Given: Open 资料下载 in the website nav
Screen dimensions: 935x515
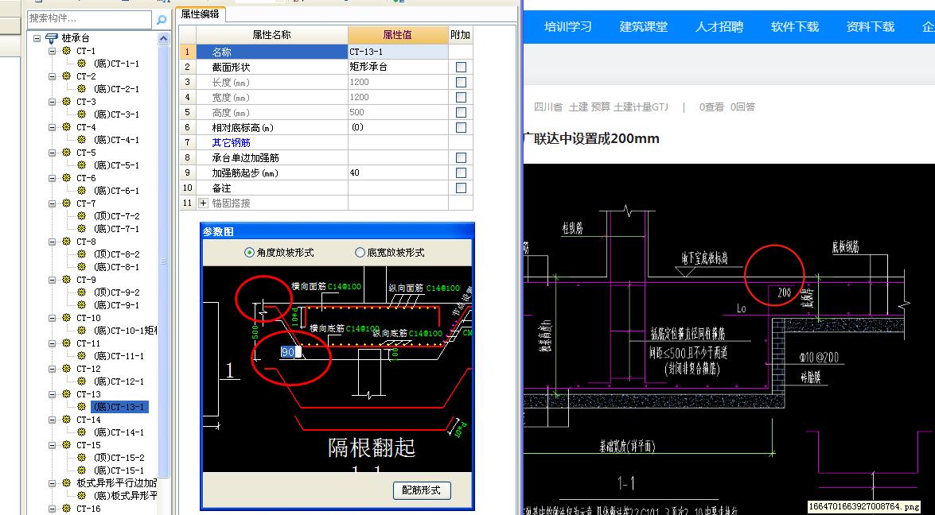Looking at the screenshot, I should 871,26.
